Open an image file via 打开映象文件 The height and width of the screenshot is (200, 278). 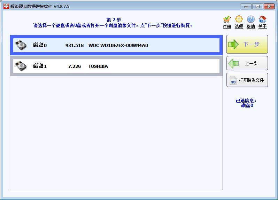(x=247, y=80)
